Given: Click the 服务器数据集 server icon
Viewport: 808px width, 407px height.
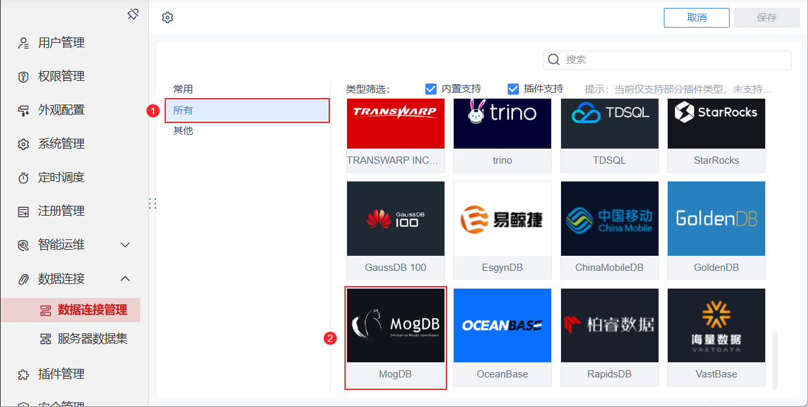Looking at the screenshot, I should click(45, 339).
